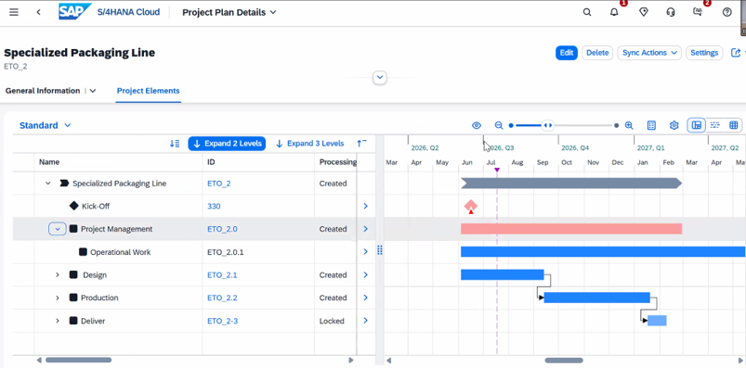Open the headset support icon
Image resolution: width=746 pixels, height=368 pixels.
(671, 12)
